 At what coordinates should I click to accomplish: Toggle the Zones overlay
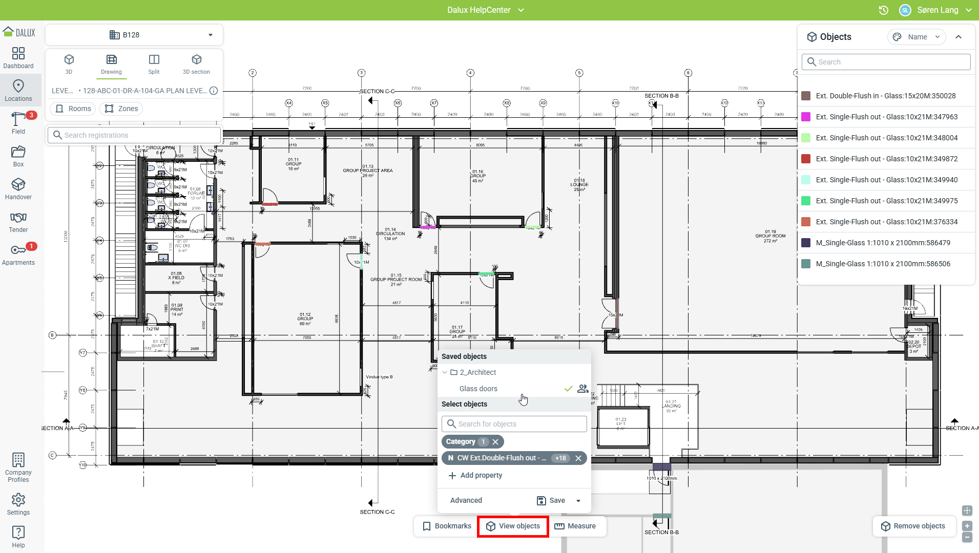[x=121, y=109]
